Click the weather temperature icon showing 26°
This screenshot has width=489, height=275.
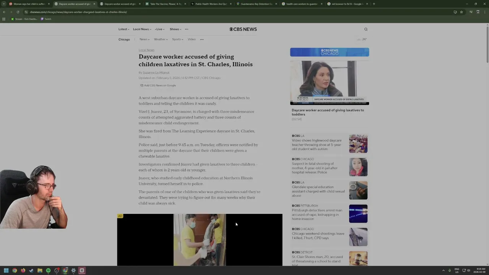pos(361,39)
